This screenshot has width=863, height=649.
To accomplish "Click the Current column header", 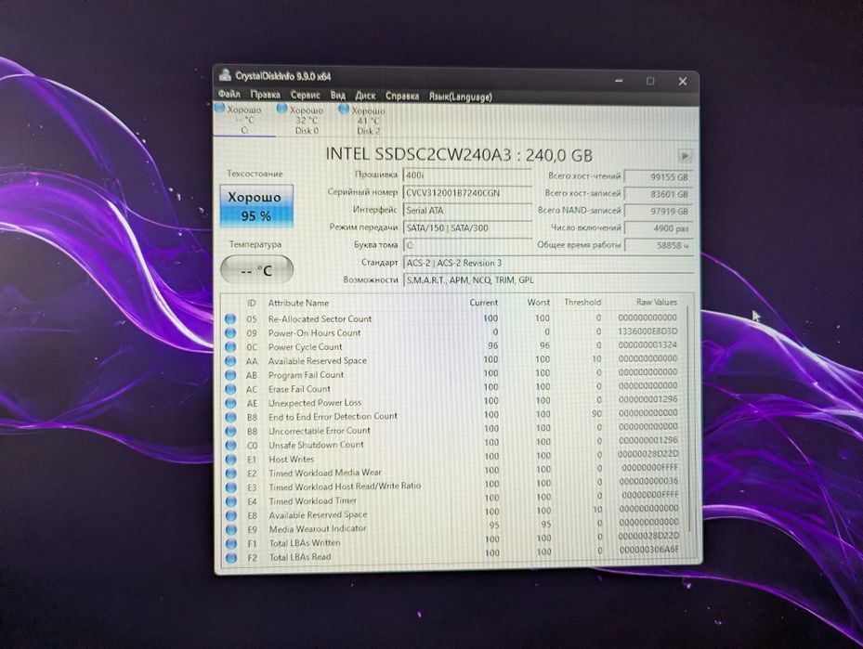I will [x=483, y=303].
